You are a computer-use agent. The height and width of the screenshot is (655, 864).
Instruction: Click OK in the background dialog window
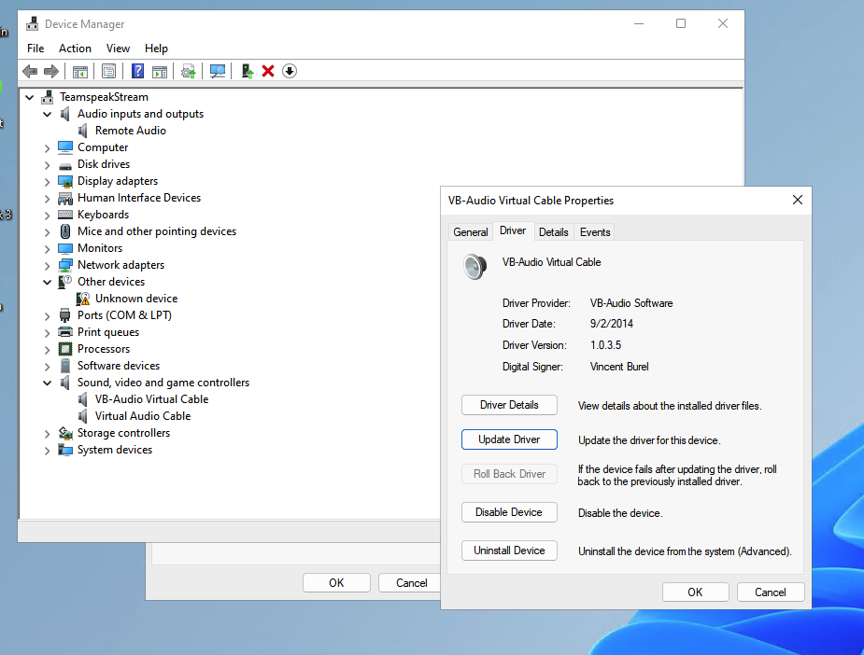click(336, 583)
